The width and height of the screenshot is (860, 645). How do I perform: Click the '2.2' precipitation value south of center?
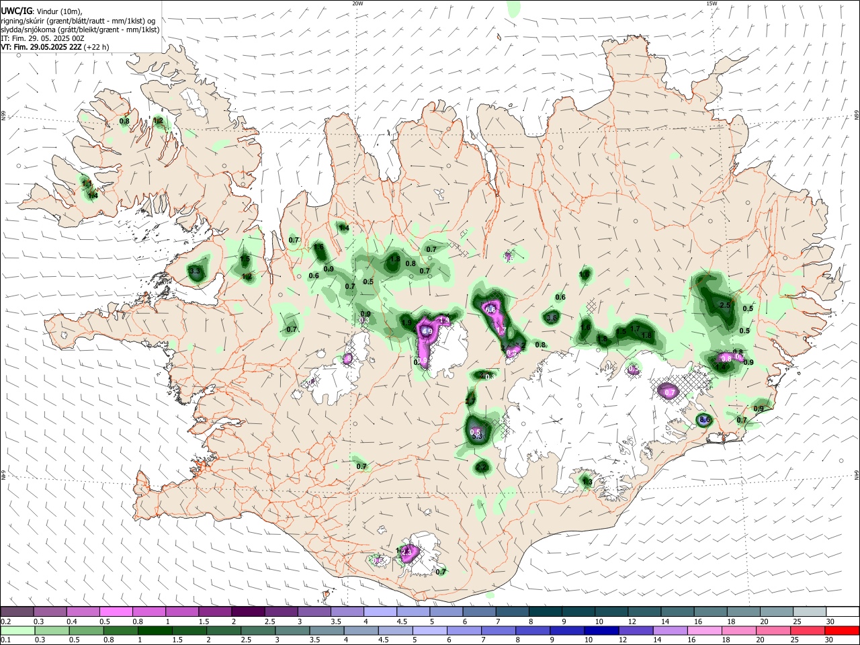pyautogui.click(x=481, y=467)
